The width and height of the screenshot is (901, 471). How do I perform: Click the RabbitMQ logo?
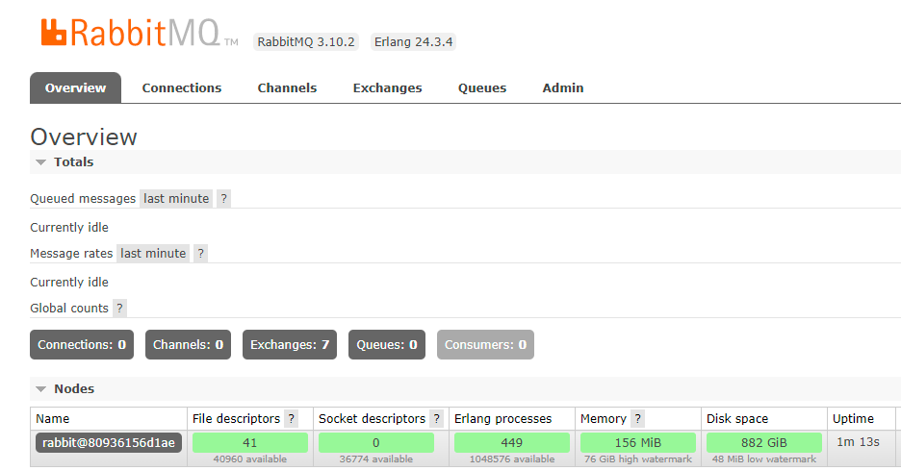(x=139, y=34)
